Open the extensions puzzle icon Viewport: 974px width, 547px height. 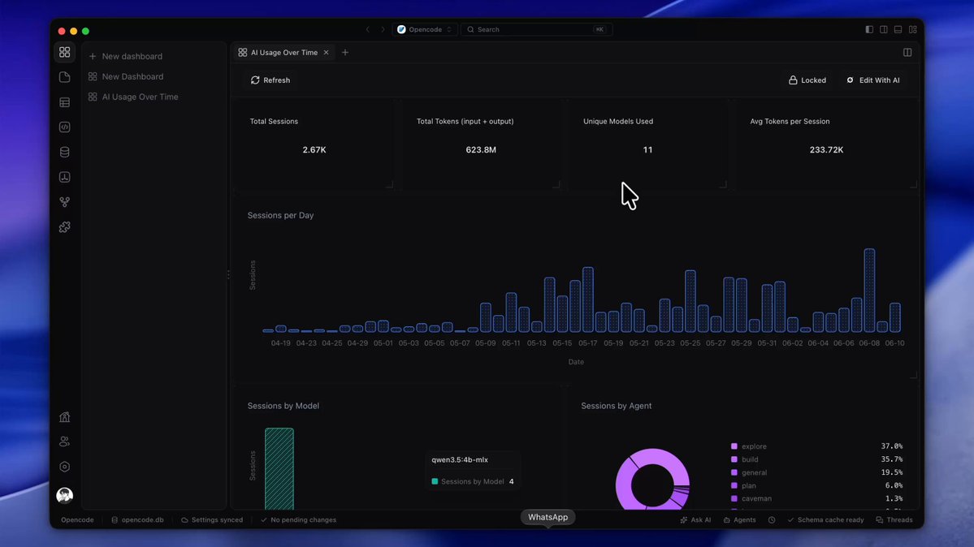[65, 227]
